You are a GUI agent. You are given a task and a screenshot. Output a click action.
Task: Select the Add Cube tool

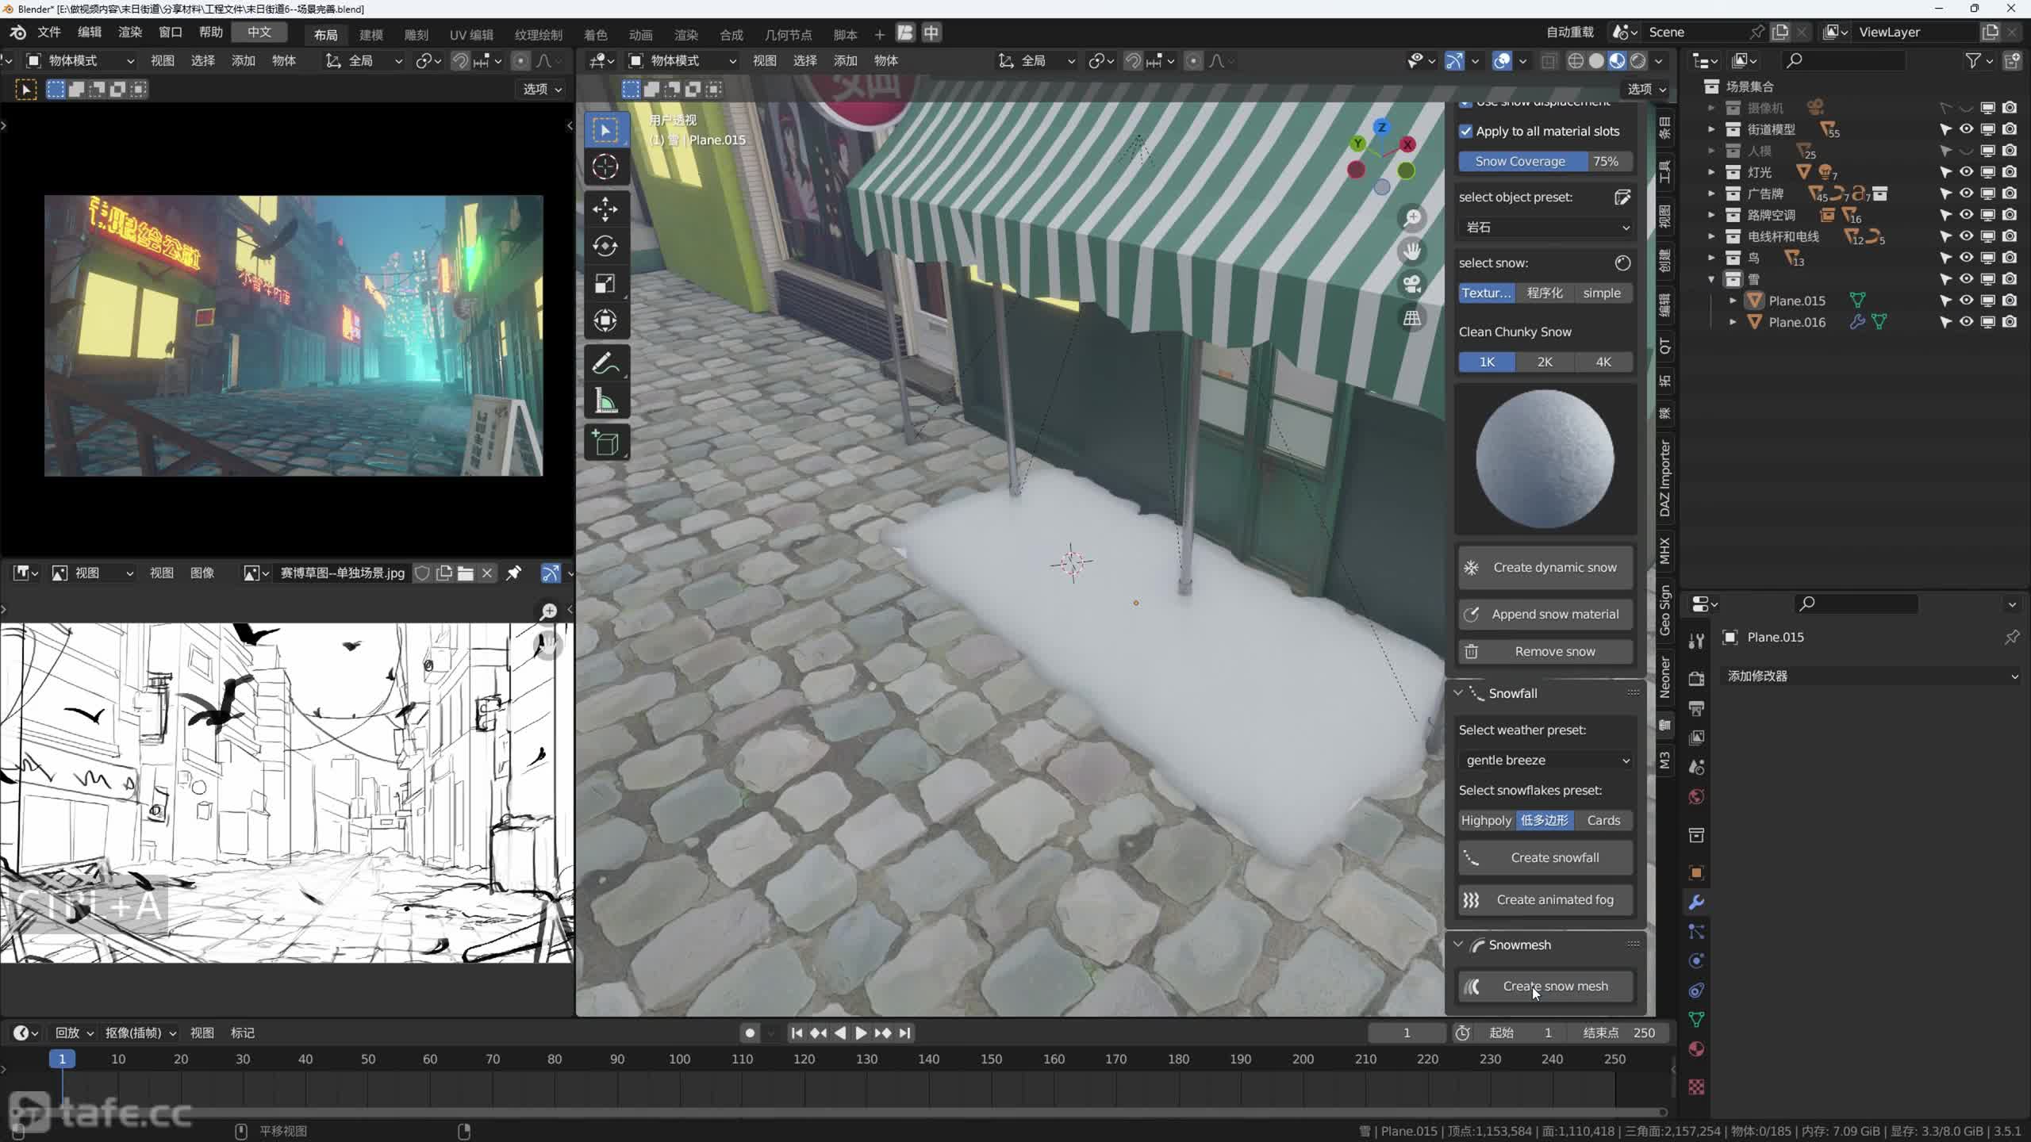point(605,443)
